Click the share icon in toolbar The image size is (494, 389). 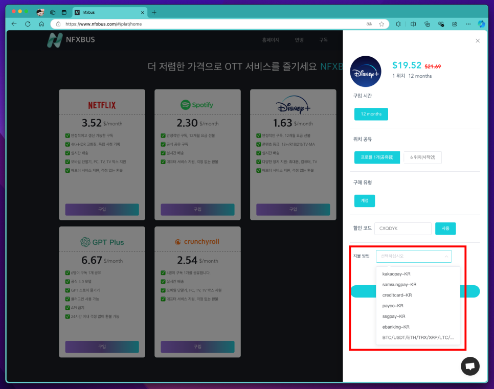click(455, 24)
